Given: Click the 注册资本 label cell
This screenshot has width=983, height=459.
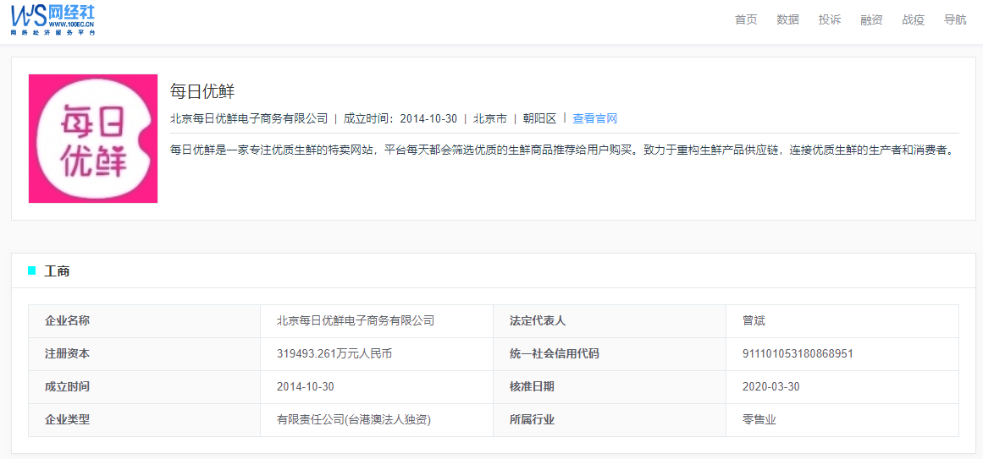Looking at the screenshot, I should (144, 354).
